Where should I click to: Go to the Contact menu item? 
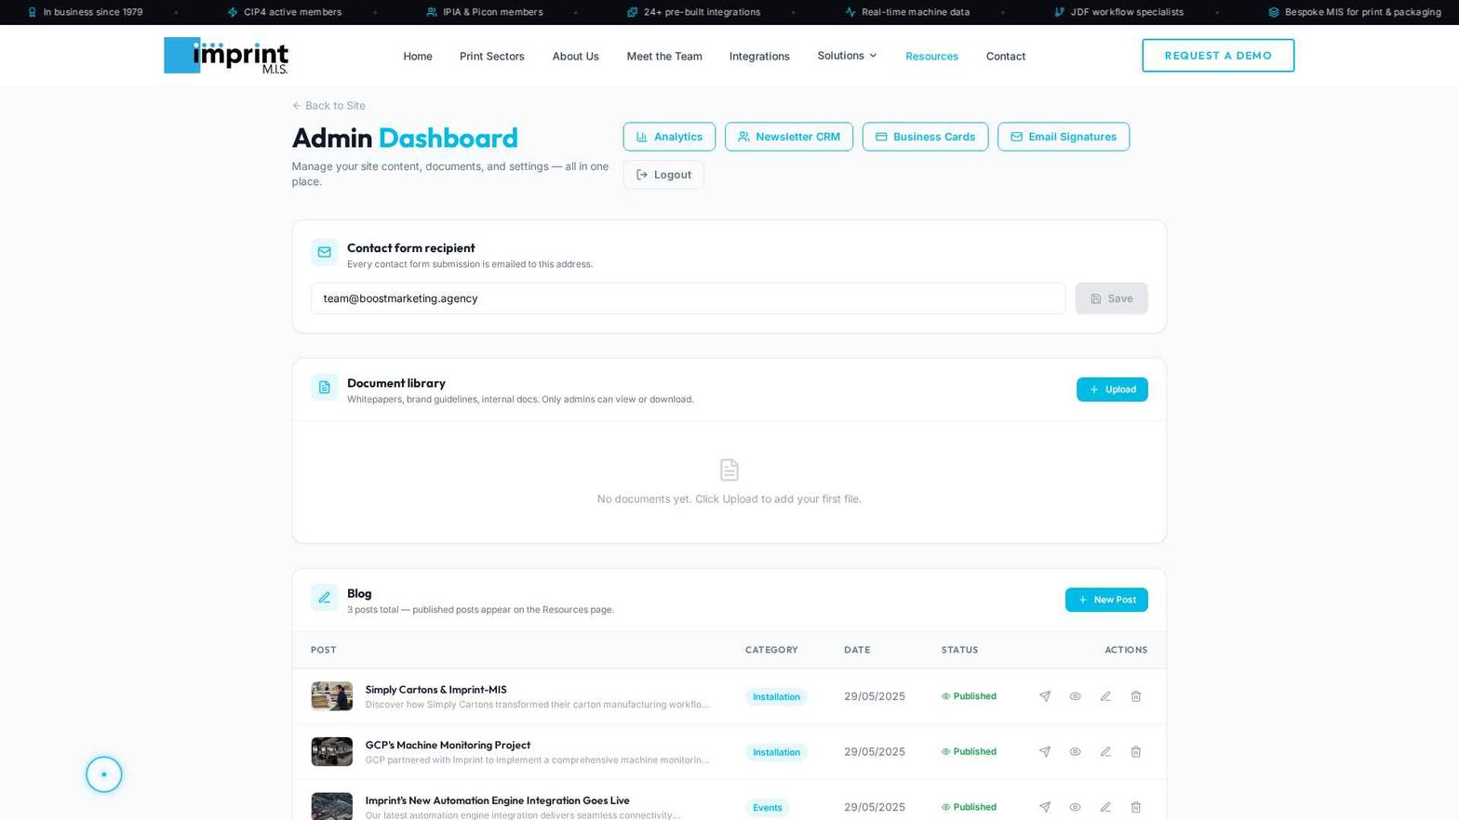pos(1006,57)
